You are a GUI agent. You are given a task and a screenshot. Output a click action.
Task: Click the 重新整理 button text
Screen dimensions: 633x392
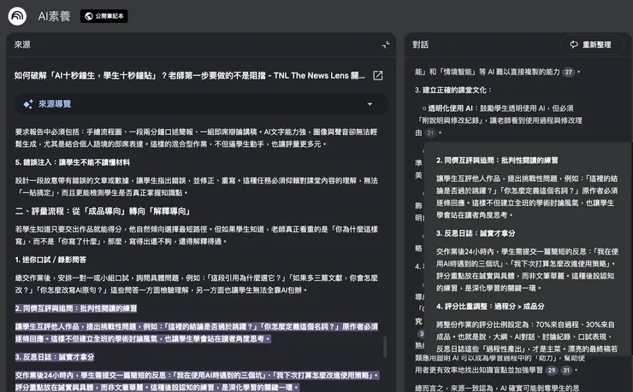tap(597, 44)
